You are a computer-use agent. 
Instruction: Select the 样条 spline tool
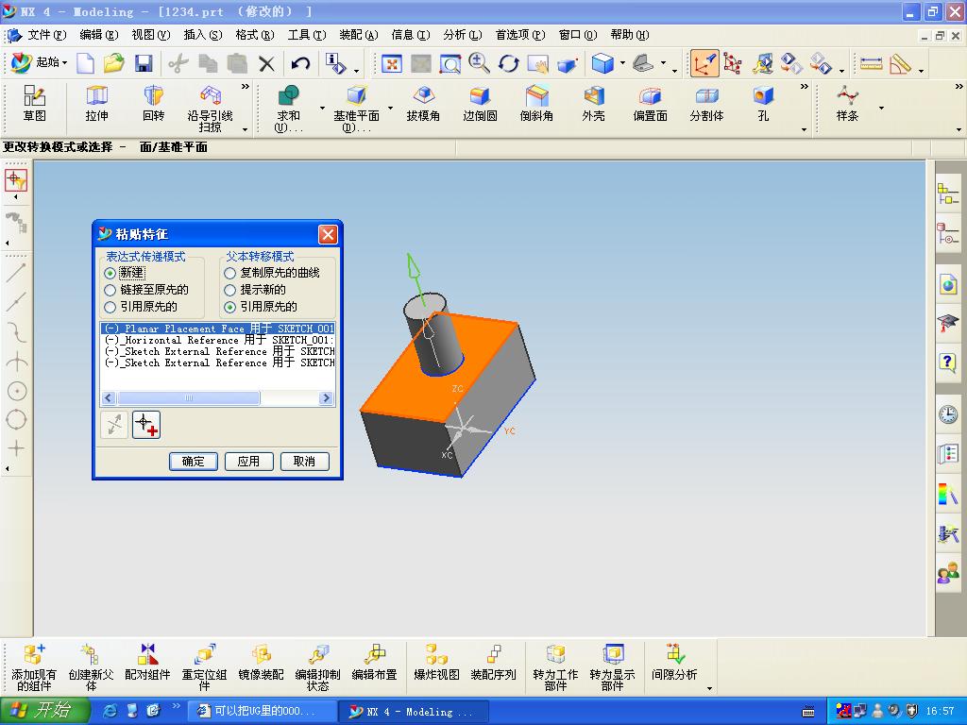click(x=847, y=104)
